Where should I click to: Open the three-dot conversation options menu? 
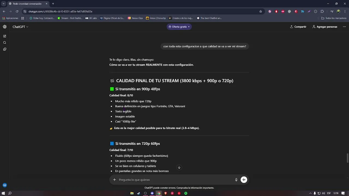click(x=344, y=27)
